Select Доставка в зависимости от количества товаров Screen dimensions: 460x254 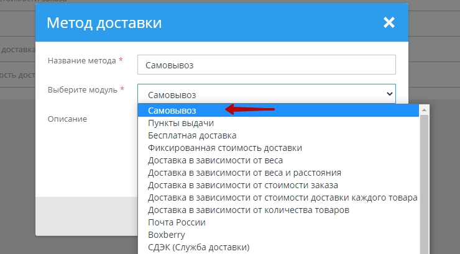pos(248,210)
